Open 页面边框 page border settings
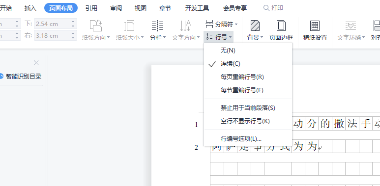Viewport: 380px width, 186px height. 281,30
